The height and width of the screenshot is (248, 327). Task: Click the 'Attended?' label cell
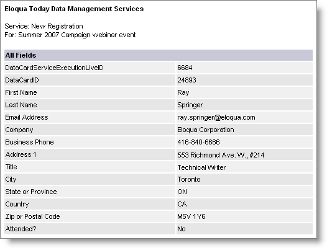tap(90, 229)
